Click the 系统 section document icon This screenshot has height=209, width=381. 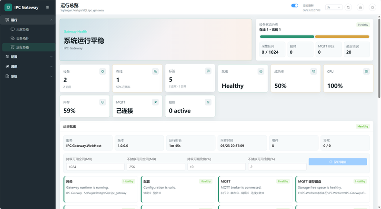pyautogui.click(x=7, y=76)
